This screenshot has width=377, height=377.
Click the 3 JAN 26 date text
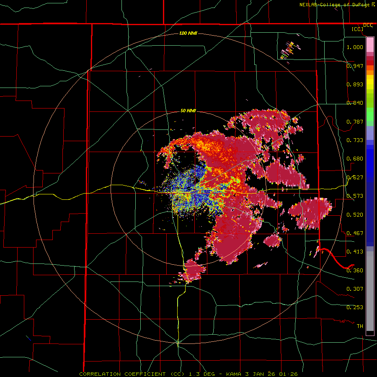(261, 374)
